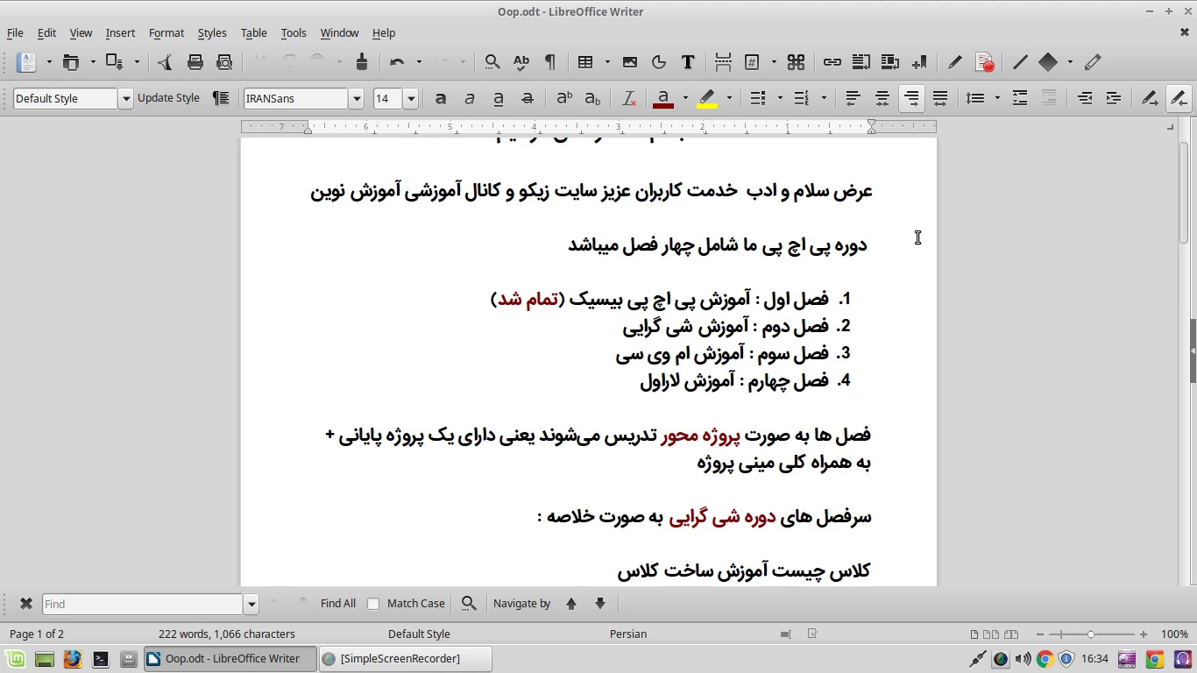Open Find & Replace magnifier tool
Viewport: 1197px width, 673px height.
(x=492, y=62)
